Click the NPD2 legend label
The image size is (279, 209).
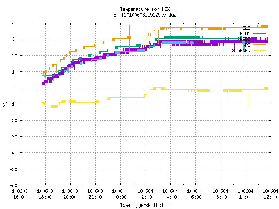click(245, 39)
